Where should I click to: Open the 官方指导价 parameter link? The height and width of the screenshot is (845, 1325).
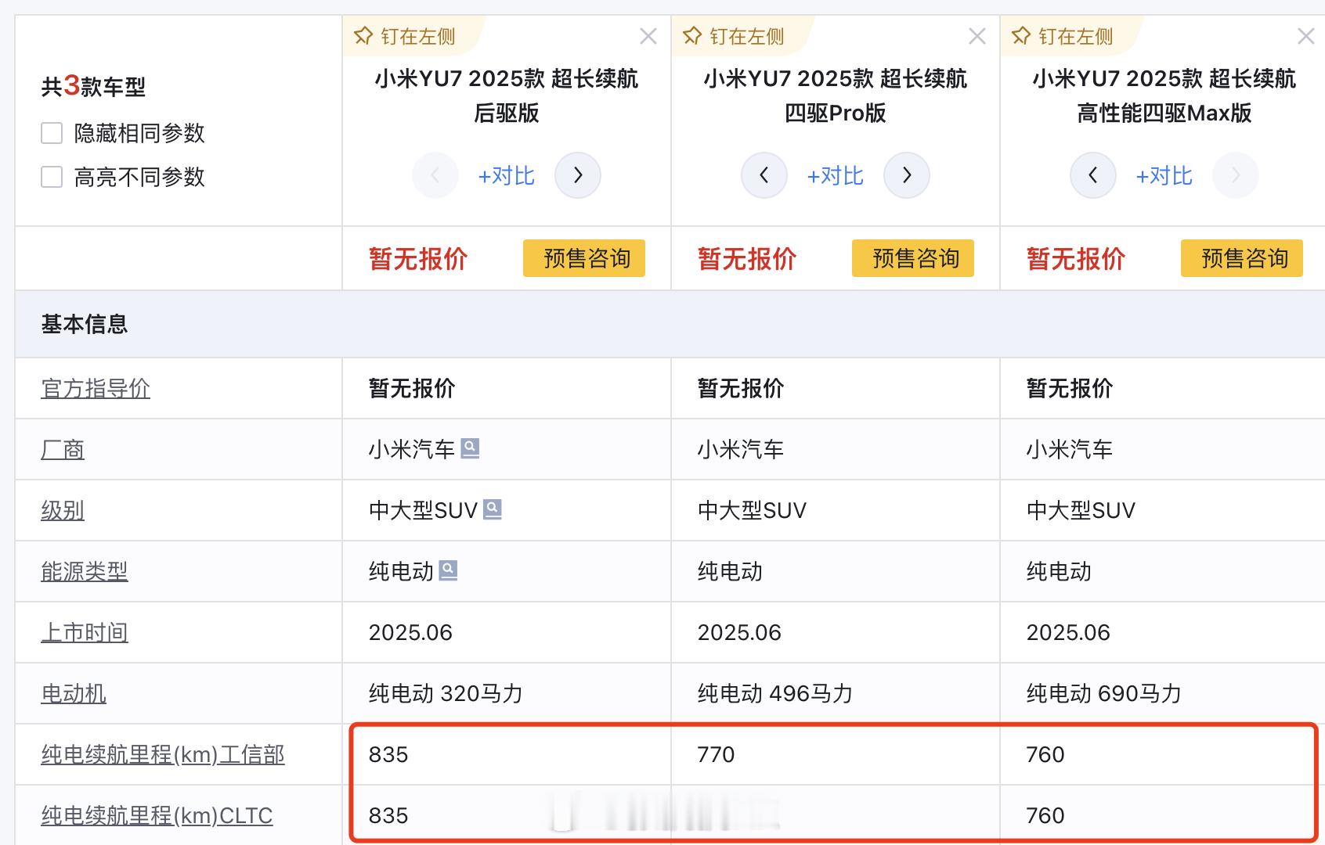(x=96, y=388)
